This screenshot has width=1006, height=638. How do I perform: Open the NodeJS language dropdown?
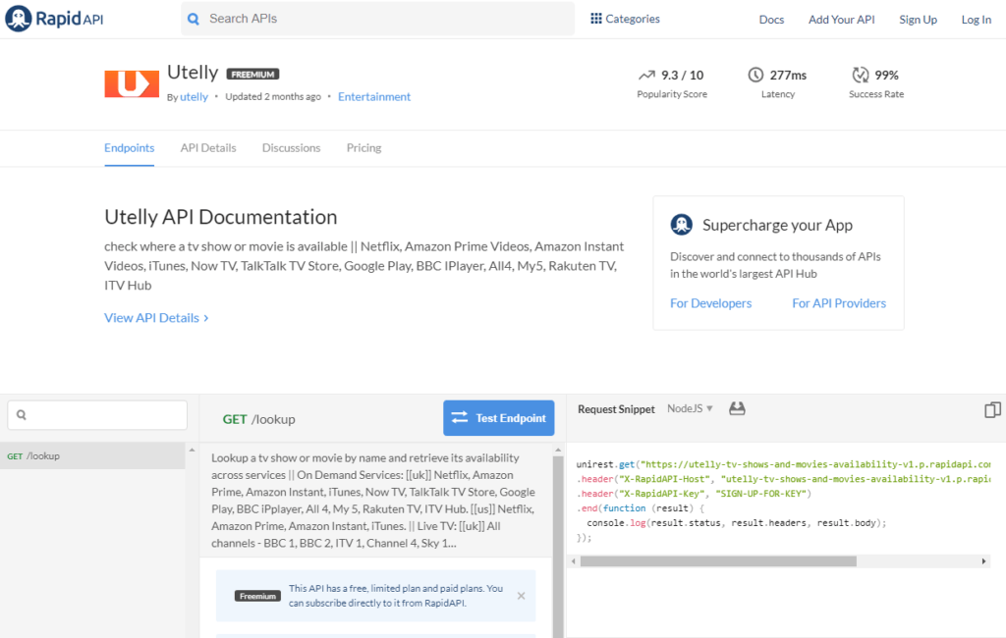[690, 408]
